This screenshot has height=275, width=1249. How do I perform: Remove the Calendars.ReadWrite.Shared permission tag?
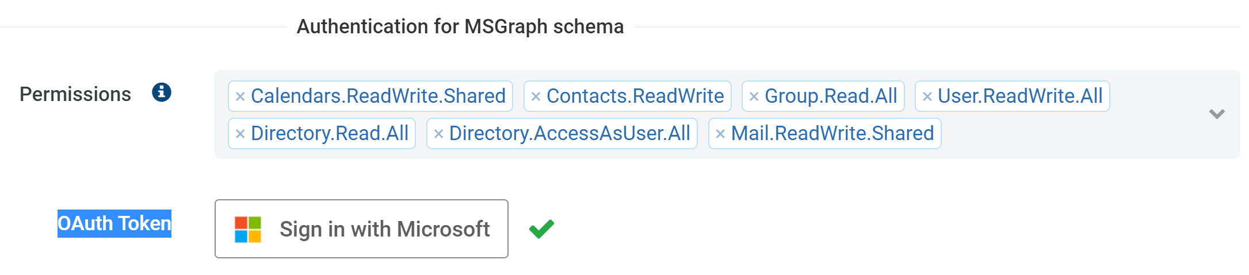[x=240, y=97]
